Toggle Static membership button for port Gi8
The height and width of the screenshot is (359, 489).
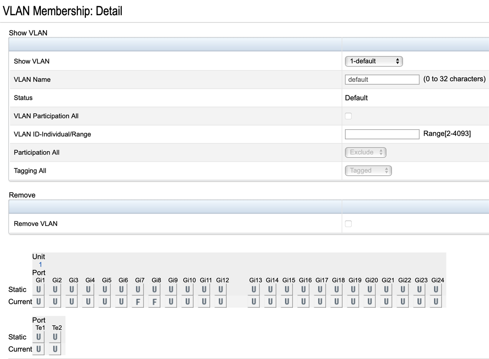(x=154, y=289)
